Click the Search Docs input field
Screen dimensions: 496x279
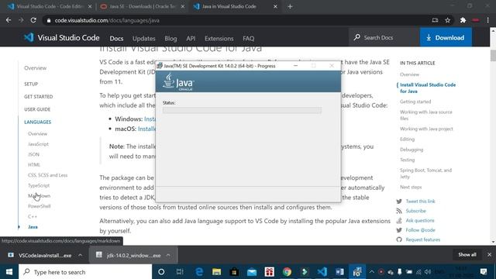[x=384, y=37]
